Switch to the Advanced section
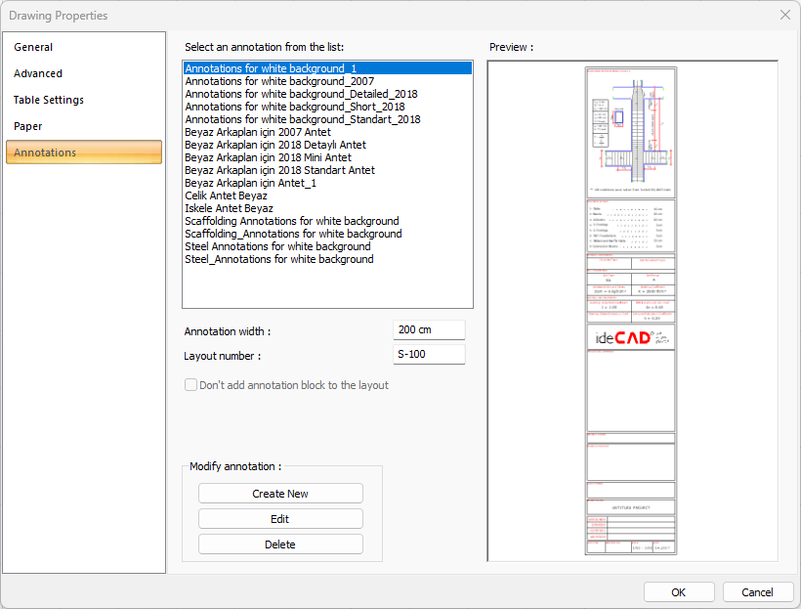Viewport: 801px width, 609px height. pos(38,73)
